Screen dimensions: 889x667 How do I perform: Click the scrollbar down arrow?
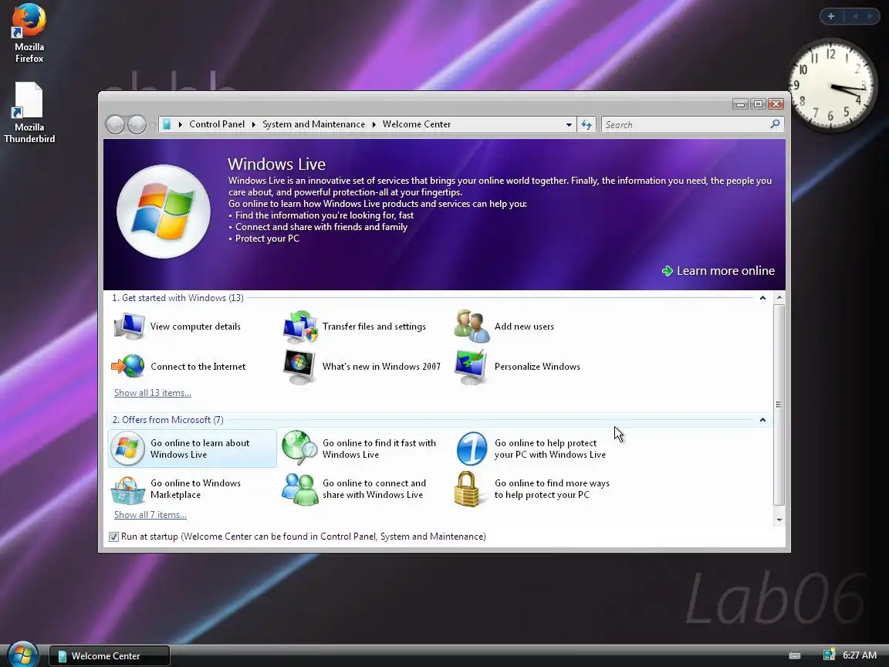779,520
